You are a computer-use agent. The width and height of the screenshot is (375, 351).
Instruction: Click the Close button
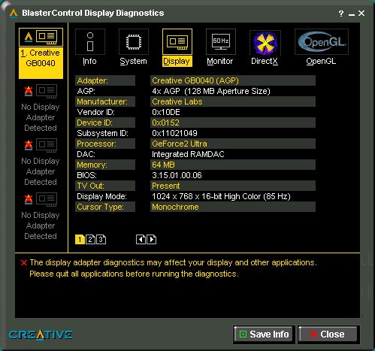(x=328, y=334)
